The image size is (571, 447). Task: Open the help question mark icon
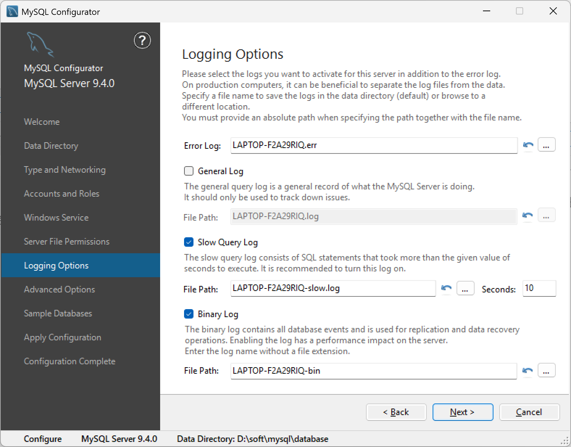click(x=142, y=40)
